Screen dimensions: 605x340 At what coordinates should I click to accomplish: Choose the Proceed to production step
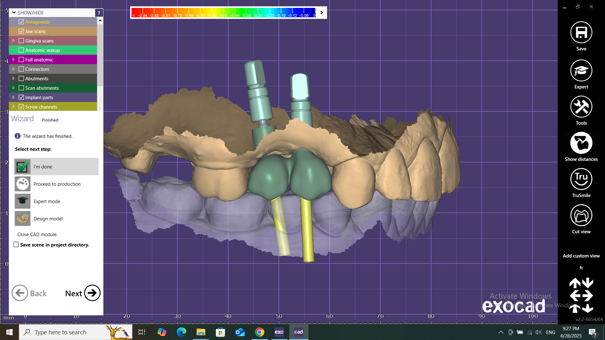(57, 184)
